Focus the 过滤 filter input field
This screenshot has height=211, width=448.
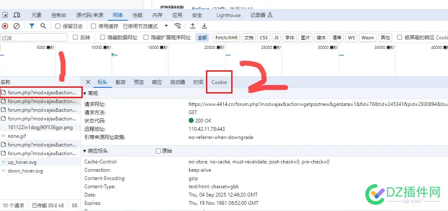(34, 38)
